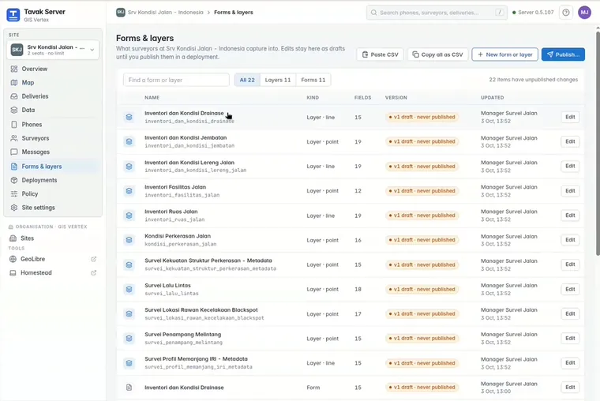600x401 pixels.
Task: Click layer icon for Survei Penampang Melintang
Action: (129, 339)
